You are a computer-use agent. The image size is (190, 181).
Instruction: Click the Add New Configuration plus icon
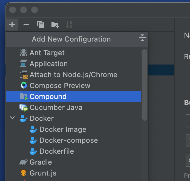click(12, 25)
